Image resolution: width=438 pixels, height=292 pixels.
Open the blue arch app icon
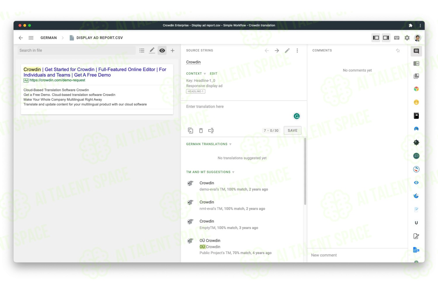click(416, 129)
